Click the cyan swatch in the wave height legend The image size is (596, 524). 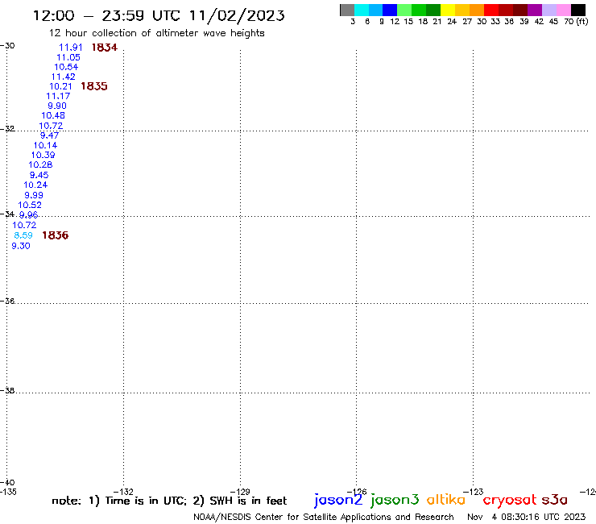click(x=362, y=10)
